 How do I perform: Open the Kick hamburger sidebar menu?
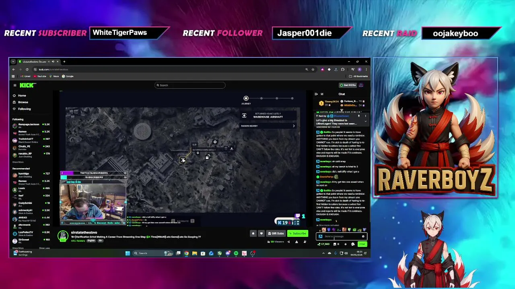pyautogui.click(x=15, y=85)
